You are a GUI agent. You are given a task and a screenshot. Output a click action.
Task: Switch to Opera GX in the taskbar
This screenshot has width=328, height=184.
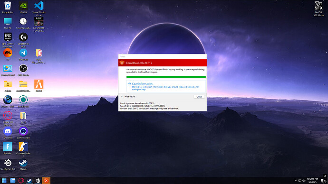21,181
